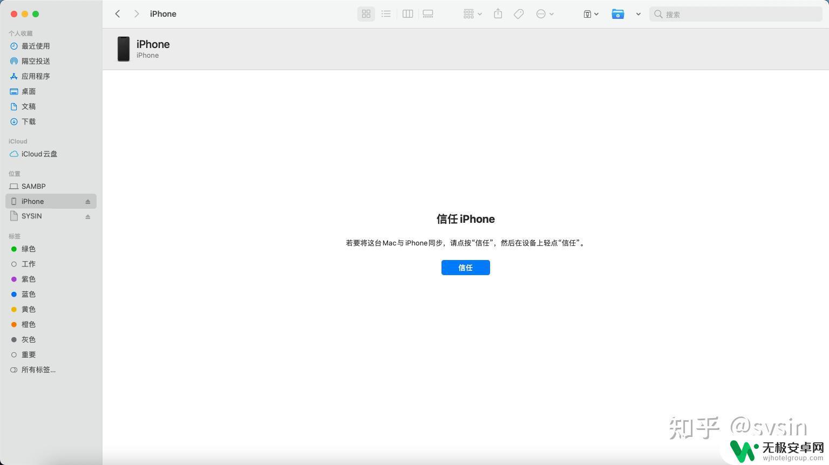Screen dimensions: 829x465
Task: Switch to icon grid view
Action: 366,14
